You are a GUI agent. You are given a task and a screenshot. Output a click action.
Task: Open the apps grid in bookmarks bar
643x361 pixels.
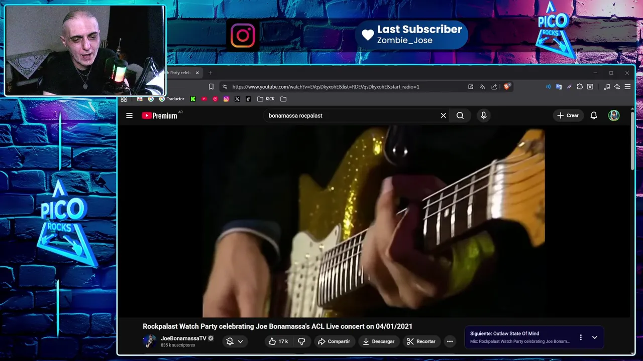tap(124, 99)
